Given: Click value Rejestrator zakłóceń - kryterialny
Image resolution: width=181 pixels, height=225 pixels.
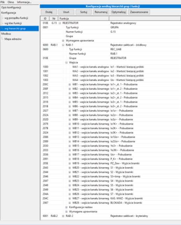Looking at the screenshot, I should point(129,216).
